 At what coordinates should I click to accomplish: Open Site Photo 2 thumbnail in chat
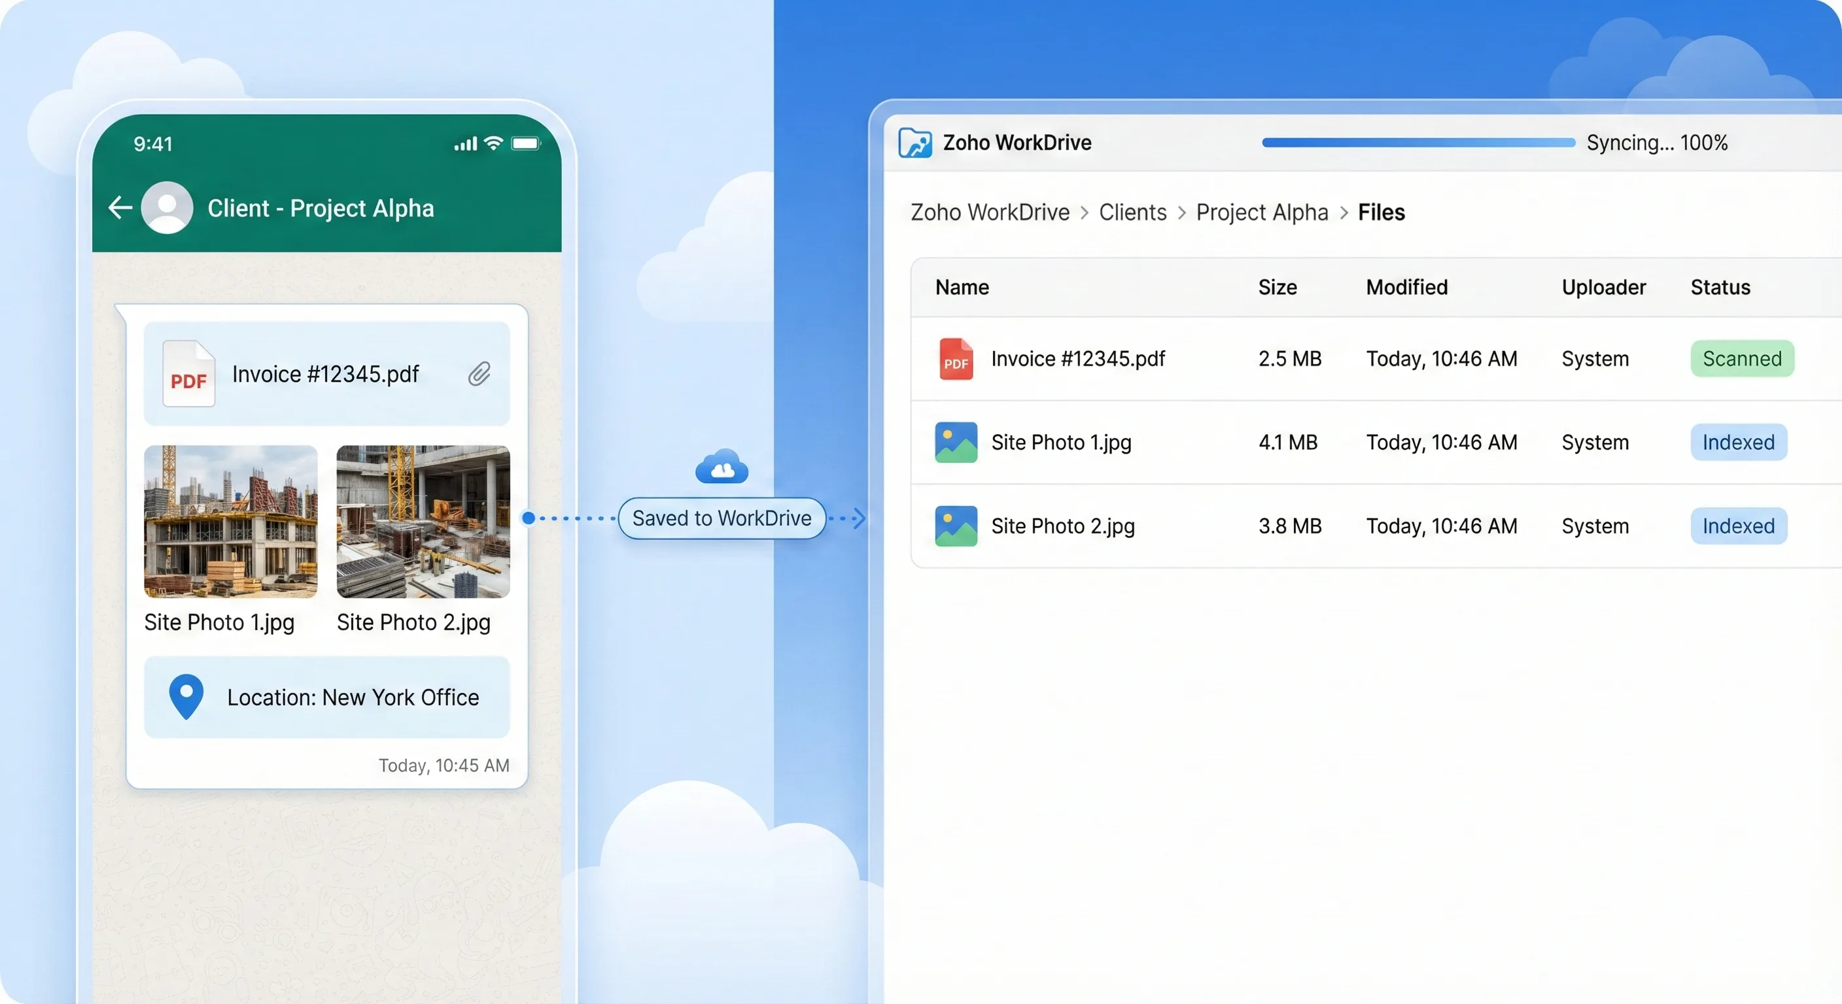pos(423,521)
